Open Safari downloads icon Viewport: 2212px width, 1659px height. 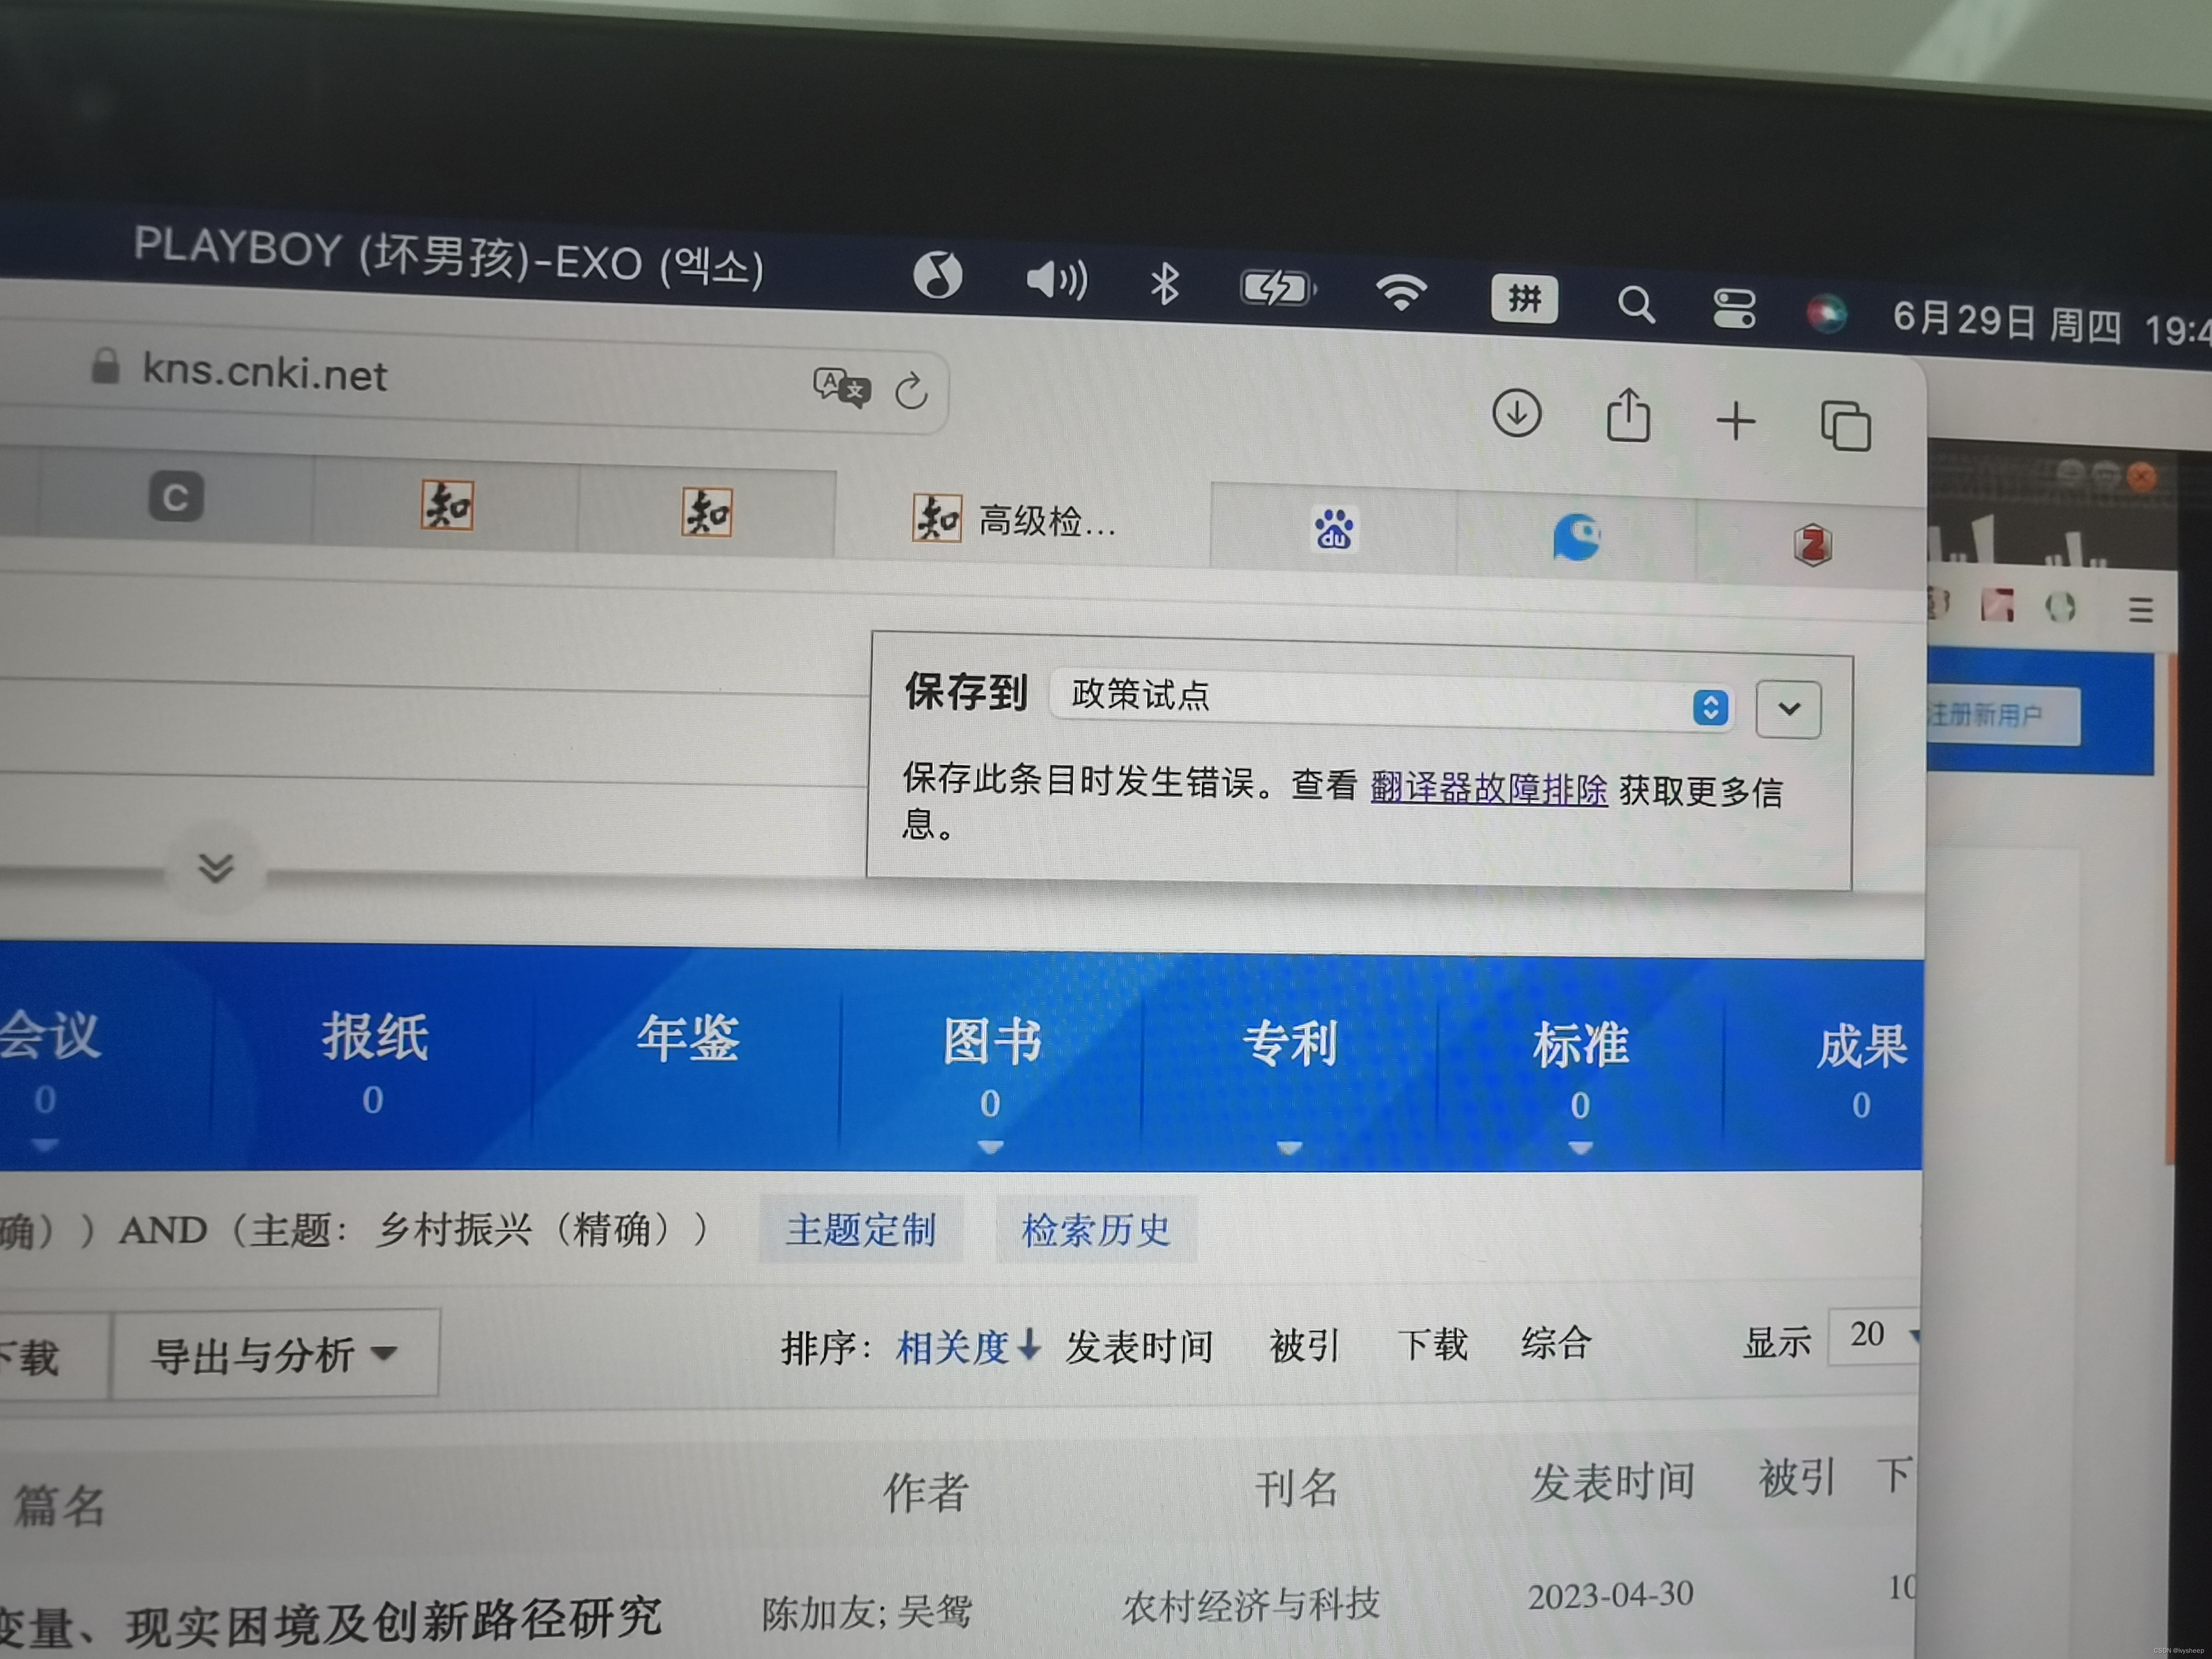tap(1517, 412)
